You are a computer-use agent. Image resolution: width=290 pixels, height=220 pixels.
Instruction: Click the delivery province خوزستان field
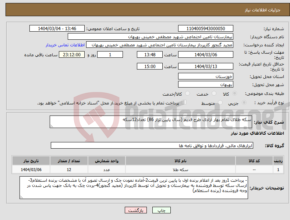pyautogui.click(x=205, y=76)
